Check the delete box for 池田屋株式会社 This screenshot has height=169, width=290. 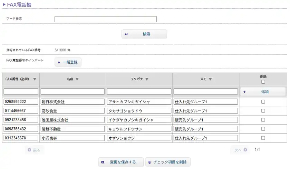(x=263, y=120)
